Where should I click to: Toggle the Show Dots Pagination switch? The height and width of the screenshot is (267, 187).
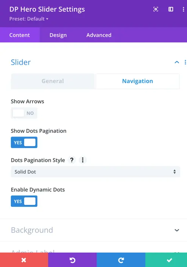(24, 142)
